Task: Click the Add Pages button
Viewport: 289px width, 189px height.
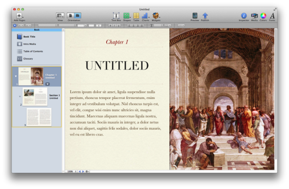Action: 19,16
